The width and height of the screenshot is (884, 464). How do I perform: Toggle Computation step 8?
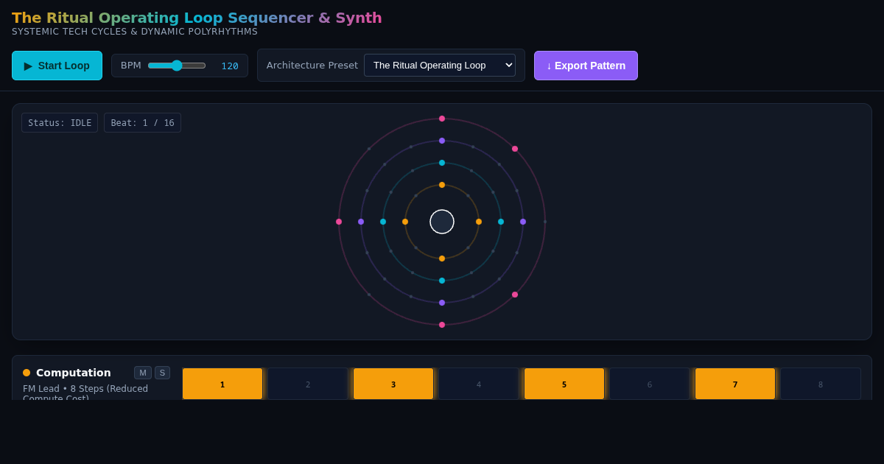pyautogui.click(x=821, y=384)
